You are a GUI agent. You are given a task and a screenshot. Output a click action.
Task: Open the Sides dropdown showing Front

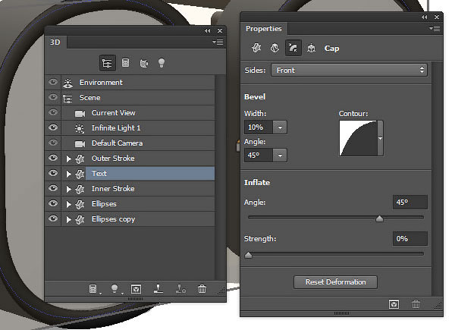point(349,71)
